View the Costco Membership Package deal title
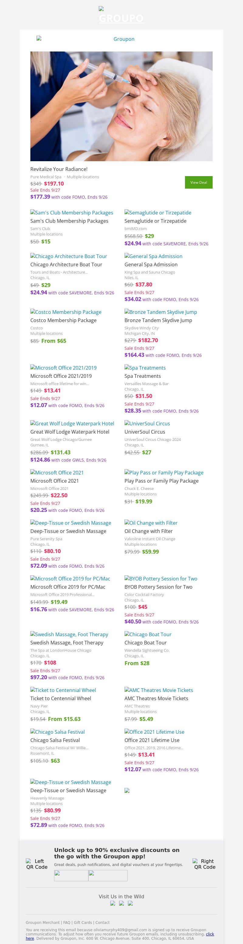The height and width of the screenshot is (944, 243). (63, 320)
